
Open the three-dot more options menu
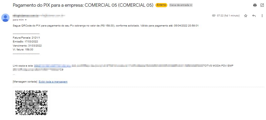coord(262,16)
